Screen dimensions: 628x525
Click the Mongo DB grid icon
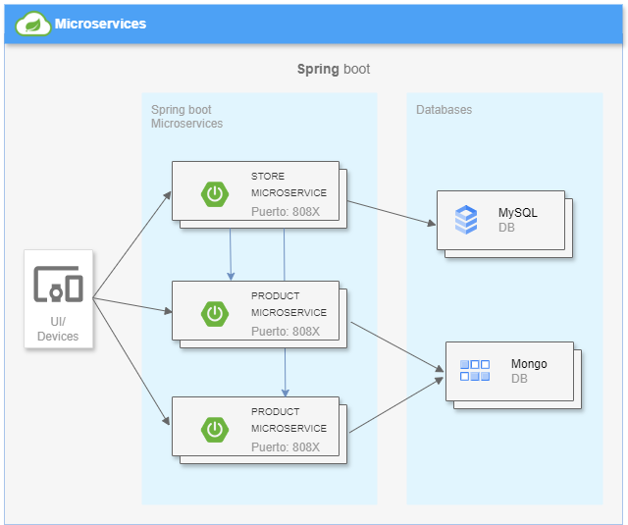click(475, 370)
